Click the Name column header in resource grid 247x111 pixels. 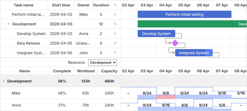coord(25,71)
